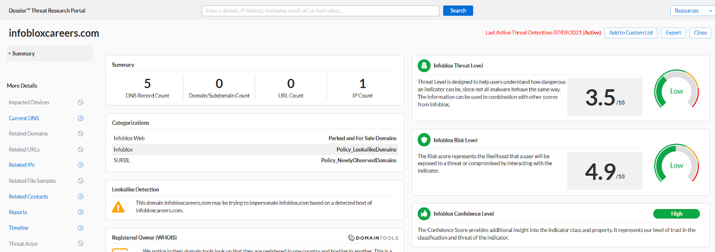Click the Infoblox Threat Level green icon
Screen dimensions: 715x252
[x=424, y=66]
